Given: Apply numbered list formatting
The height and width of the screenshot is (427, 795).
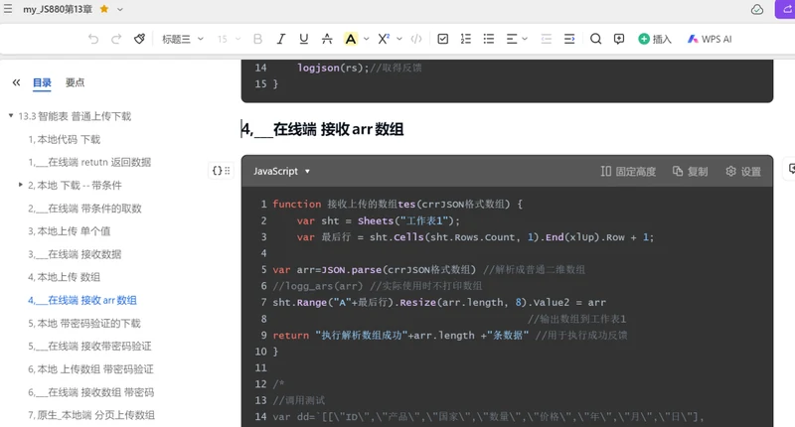Looking at the screenshot, I should (465, 39).
